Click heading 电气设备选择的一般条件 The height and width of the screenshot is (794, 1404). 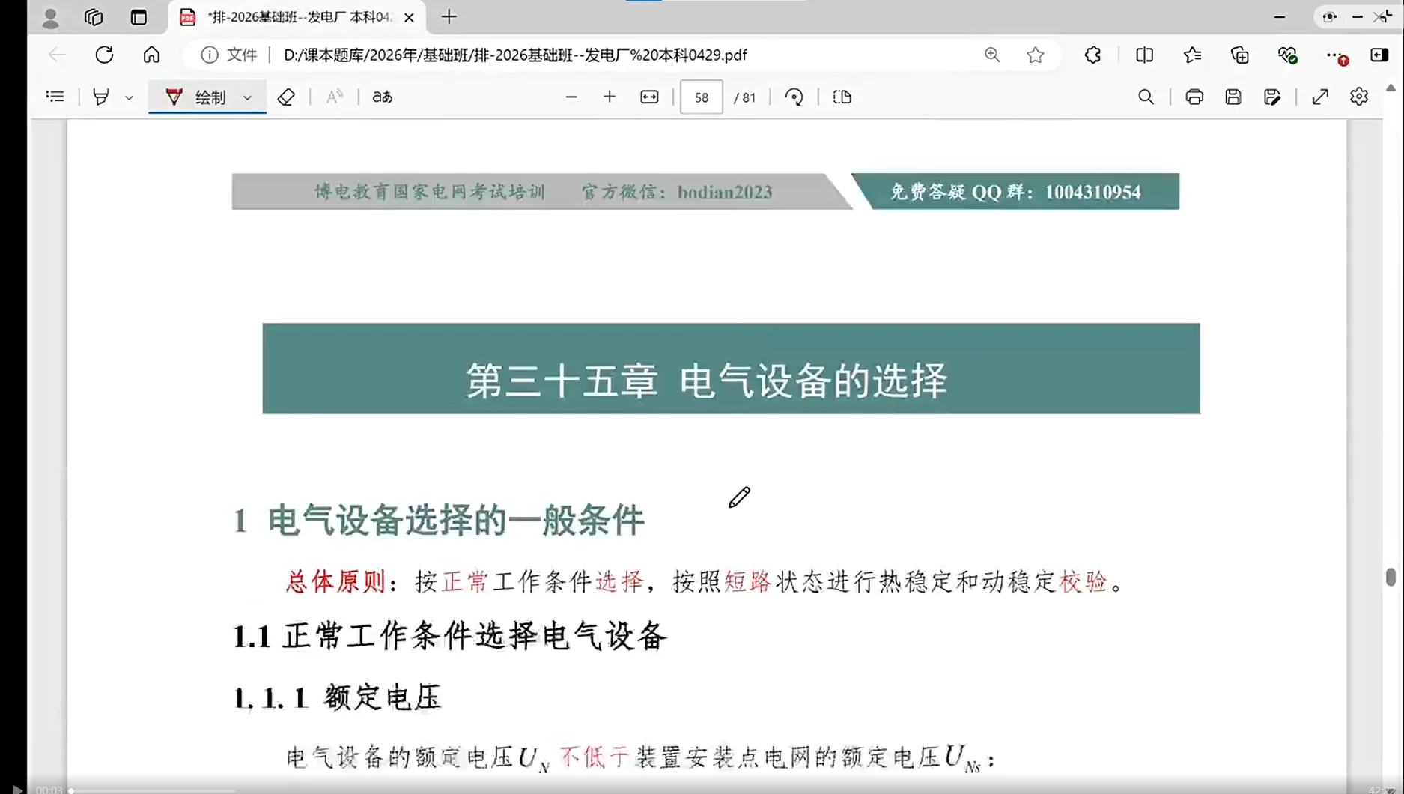455,521
